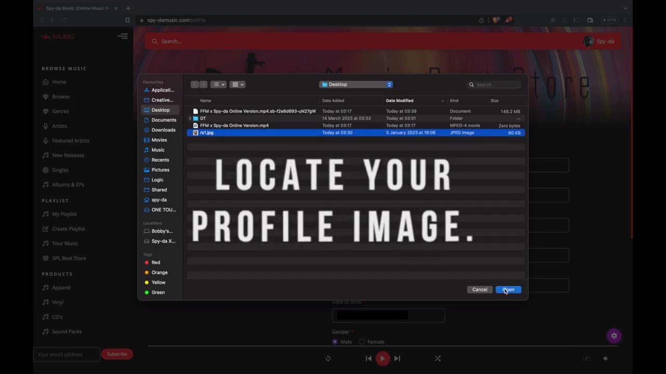Open Artists in the website sidebar
Screen dimensions: 666x374
click(x=55, y=126)
